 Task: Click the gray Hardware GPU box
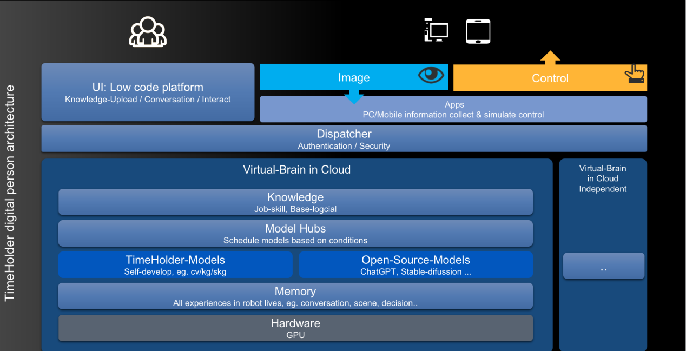295,328
